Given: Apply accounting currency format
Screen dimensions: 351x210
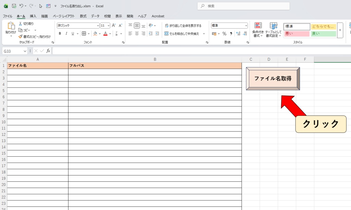Looking at the screenshot, I should tap(214, 34).
